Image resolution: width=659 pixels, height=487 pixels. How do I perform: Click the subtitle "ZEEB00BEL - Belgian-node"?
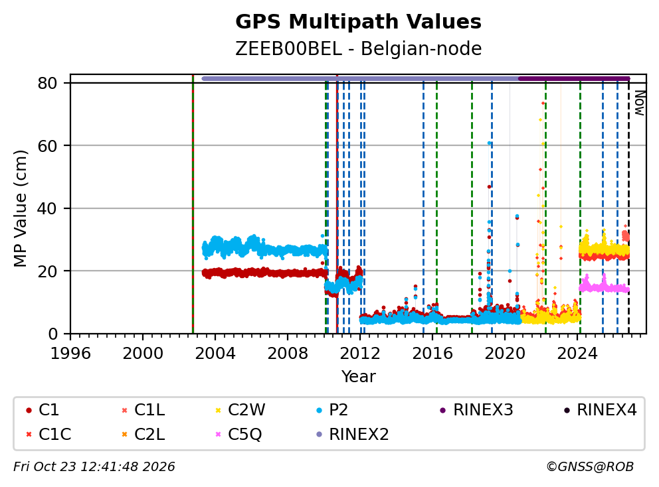(x=358, y=48)
